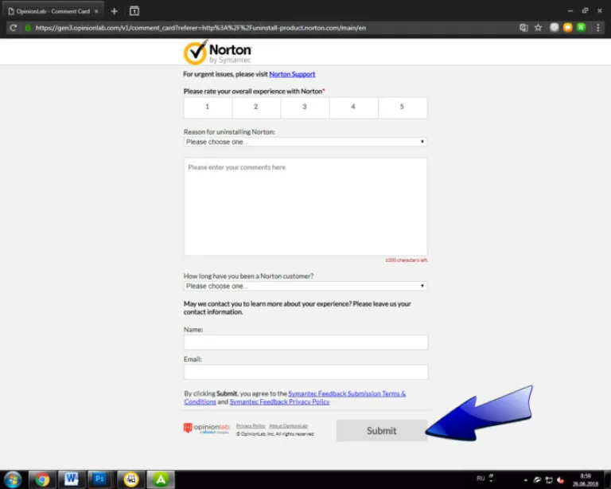
Task: Open the About OpinionLab footer link
Action: point(288,426)
